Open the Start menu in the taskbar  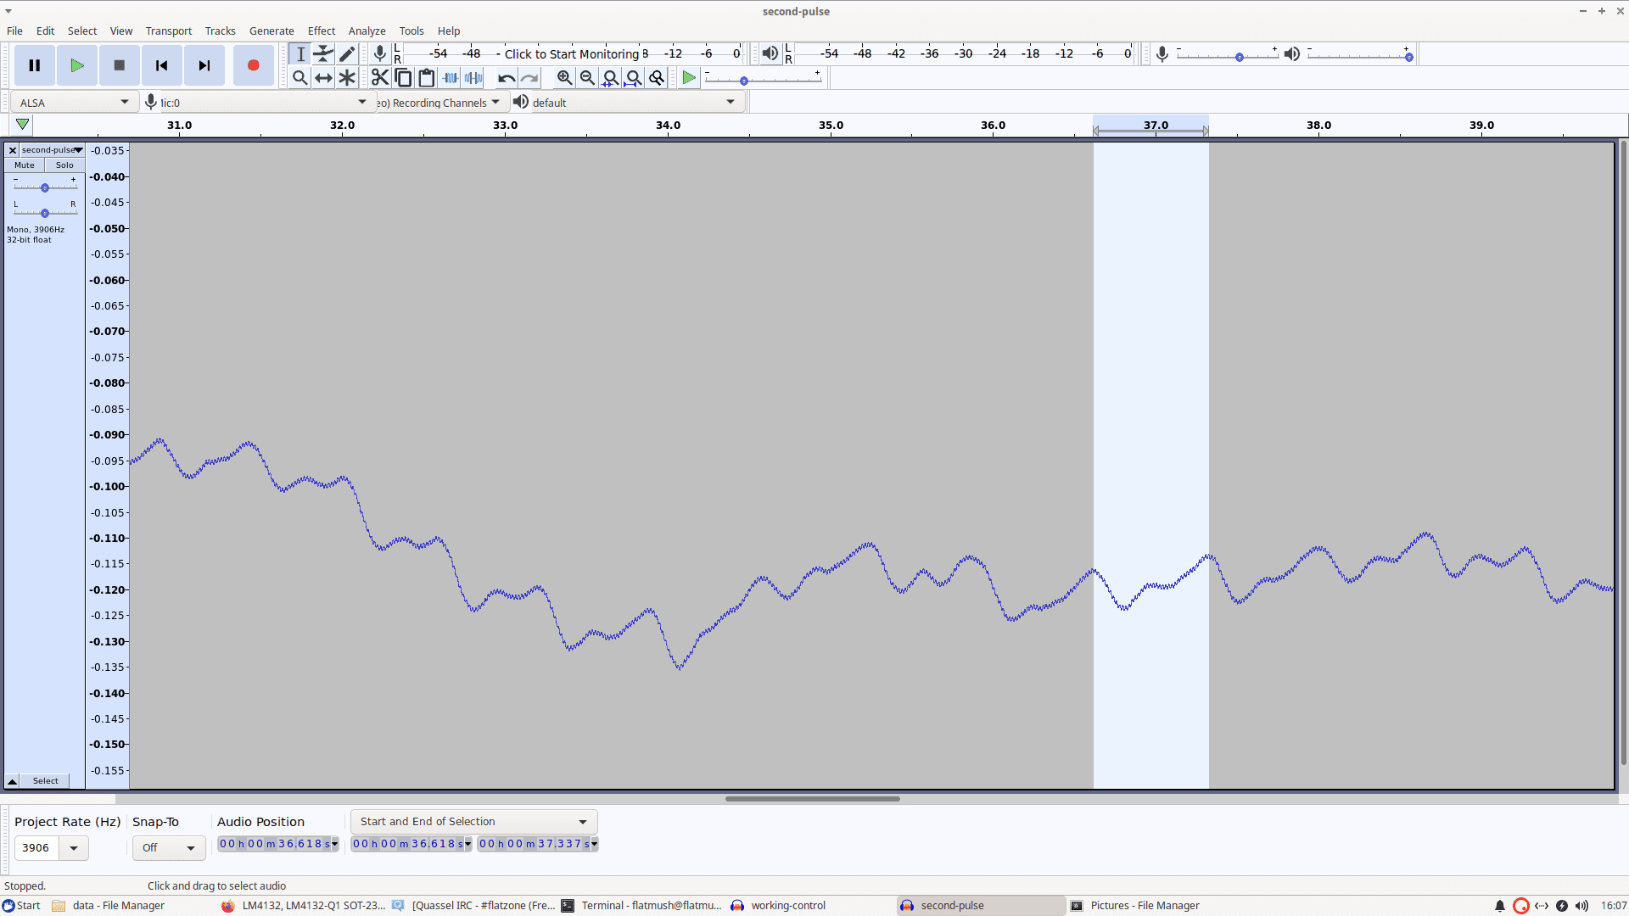pyautogui.click(x=22, y=906)
